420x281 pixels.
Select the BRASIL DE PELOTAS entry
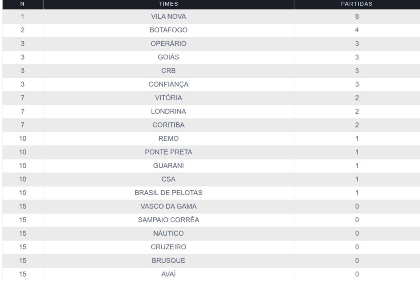[x=168, y=193]
